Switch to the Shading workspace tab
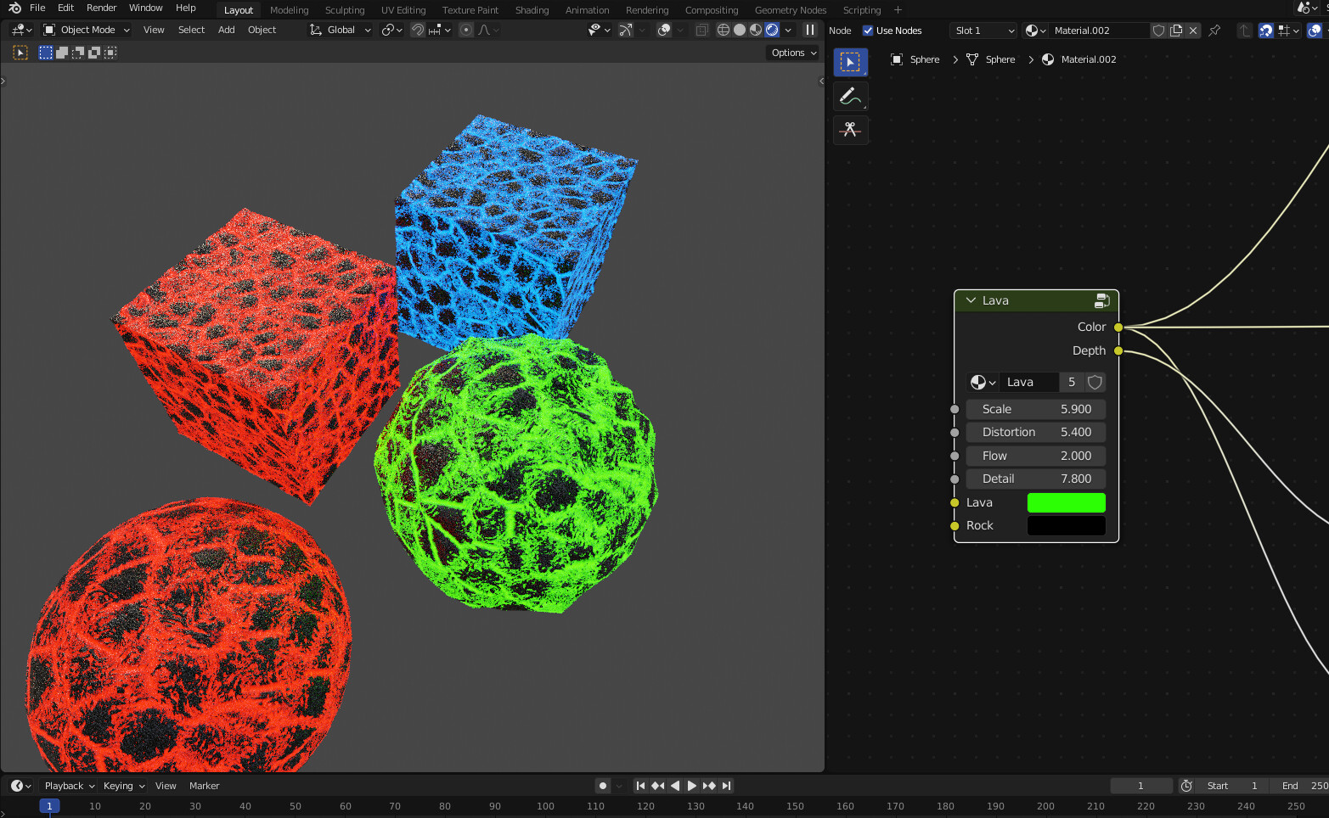This screenshot has height=818, width=1329. (532, 9)
